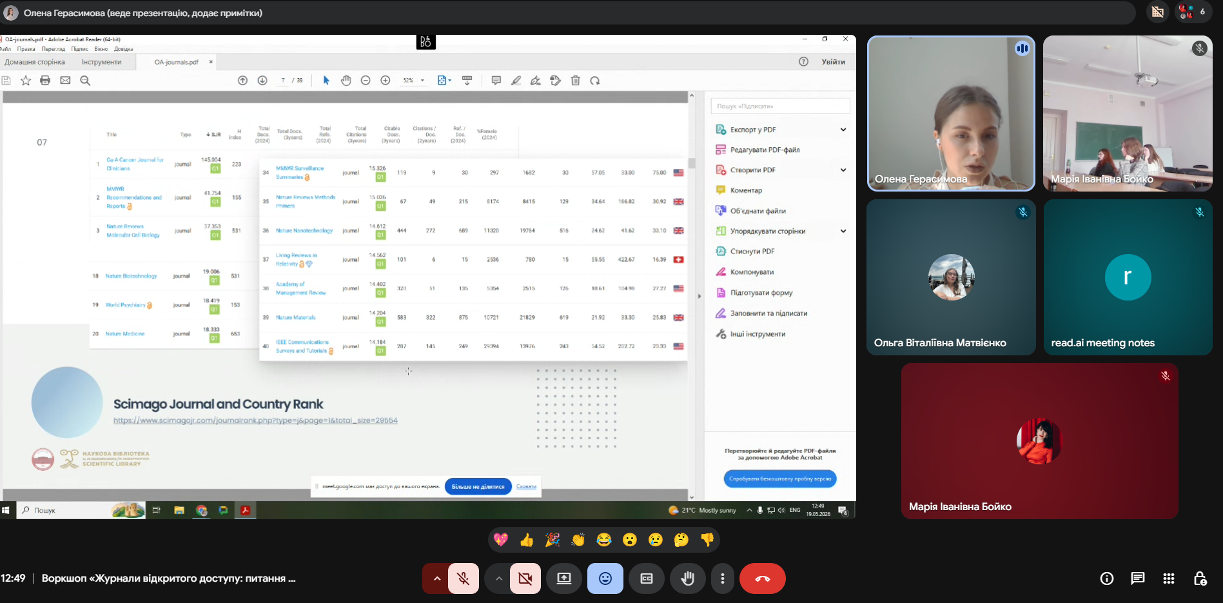
Task: Toggle closed captions in Meet
Action: pyautogui.click(x=647, y=578)
